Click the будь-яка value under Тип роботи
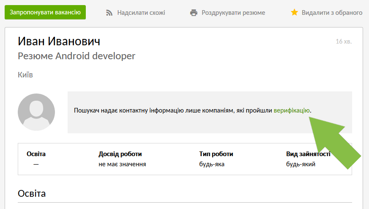The width and height of the screenshot is (369, 209). (x=212, y=164)
